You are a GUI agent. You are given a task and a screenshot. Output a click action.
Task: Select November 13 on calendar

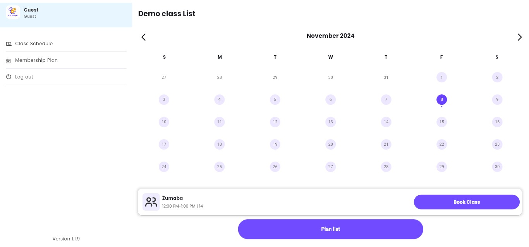coord(330,122)
